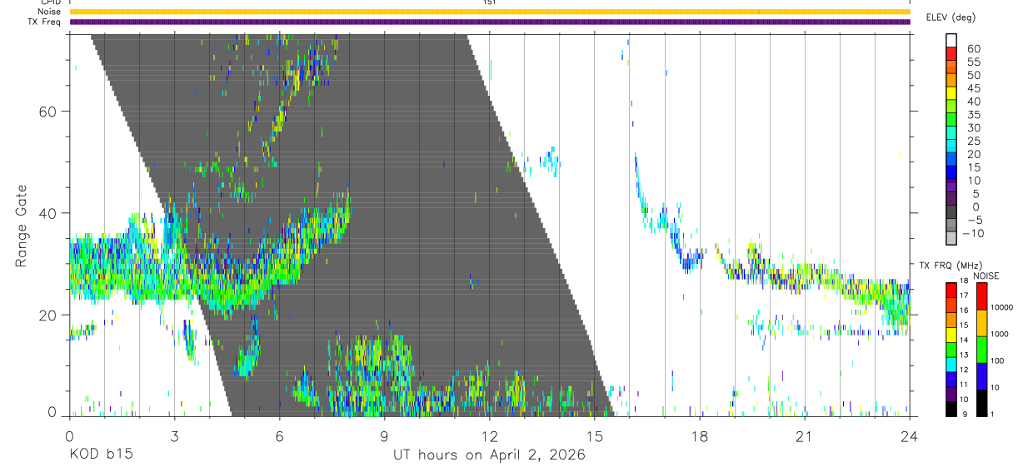Select the 'KOD b15' label
Image resolution: width=1023 pixels, height=472 pixels.
click(x=100, y=455)
